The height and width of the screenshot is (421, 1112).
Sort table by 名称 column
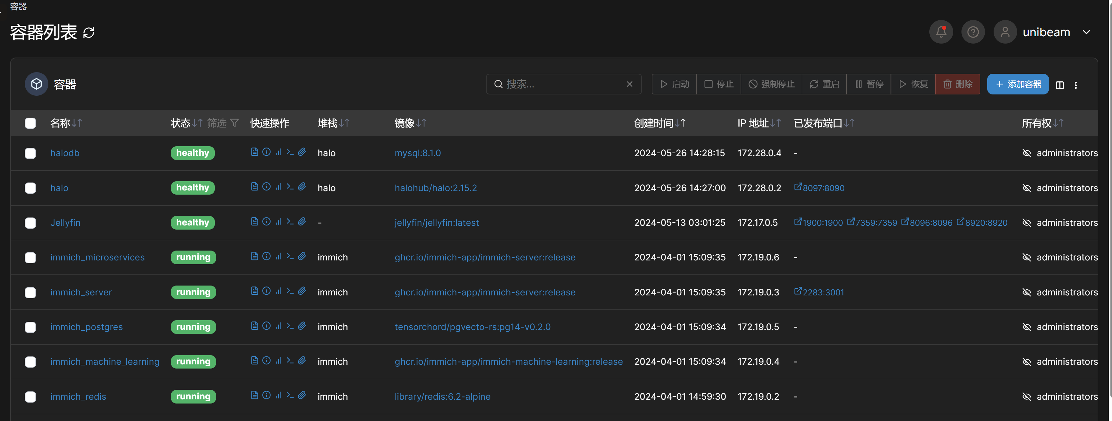pos(66,123)
